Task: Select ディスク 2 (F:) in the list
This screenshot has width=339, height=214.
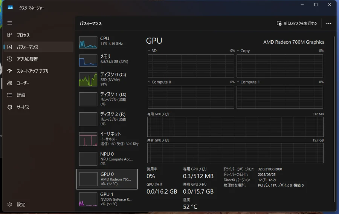Action: (x=107, y=119)
